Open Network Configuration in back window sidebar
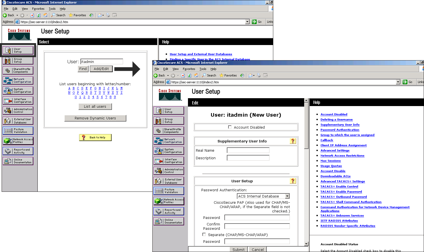424x252 pixels. [x=18, y=81]
